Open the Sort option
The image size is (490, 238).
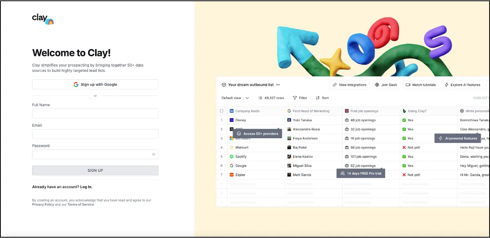pyautogui.click(x=322, y=98)
